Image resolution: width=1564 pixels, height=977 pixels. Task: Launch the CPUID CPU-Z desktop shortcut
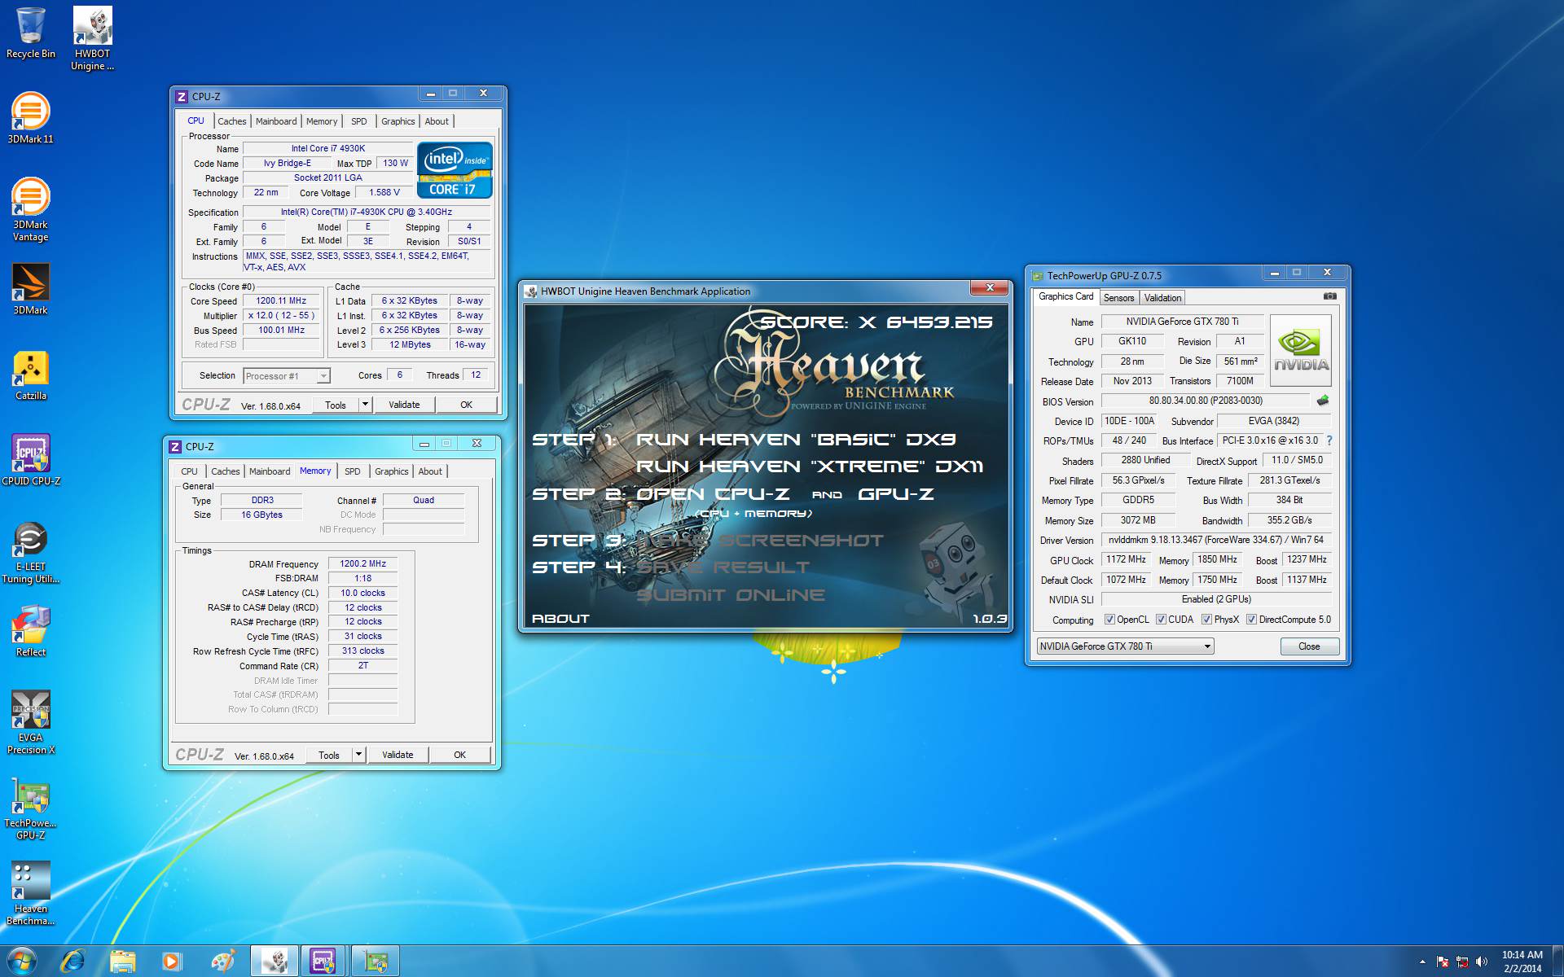tap(30, 460)
